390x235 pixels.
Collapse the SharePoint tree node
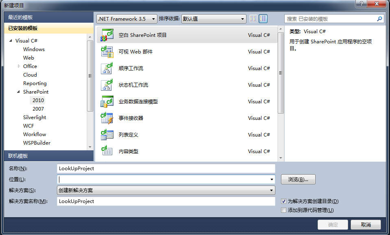pyautogui.click(x=18, y=92)
